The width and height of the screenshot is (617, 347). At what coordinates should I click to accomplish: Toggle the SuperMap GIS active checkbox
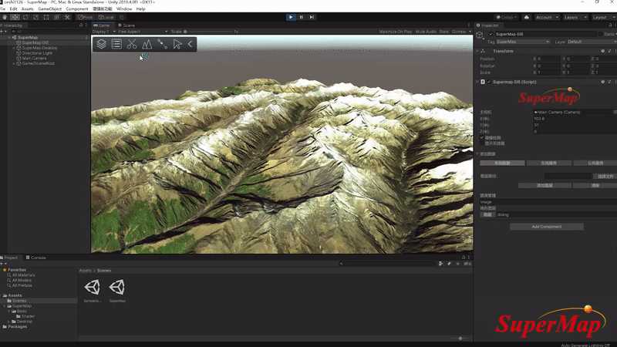(x=491, y=34)
